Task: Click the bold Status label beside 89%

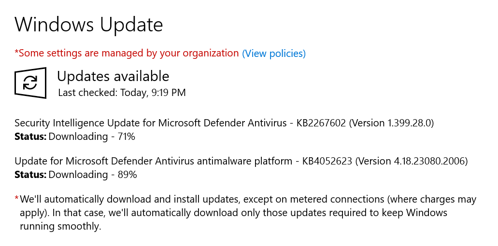Action: point(30,175)
